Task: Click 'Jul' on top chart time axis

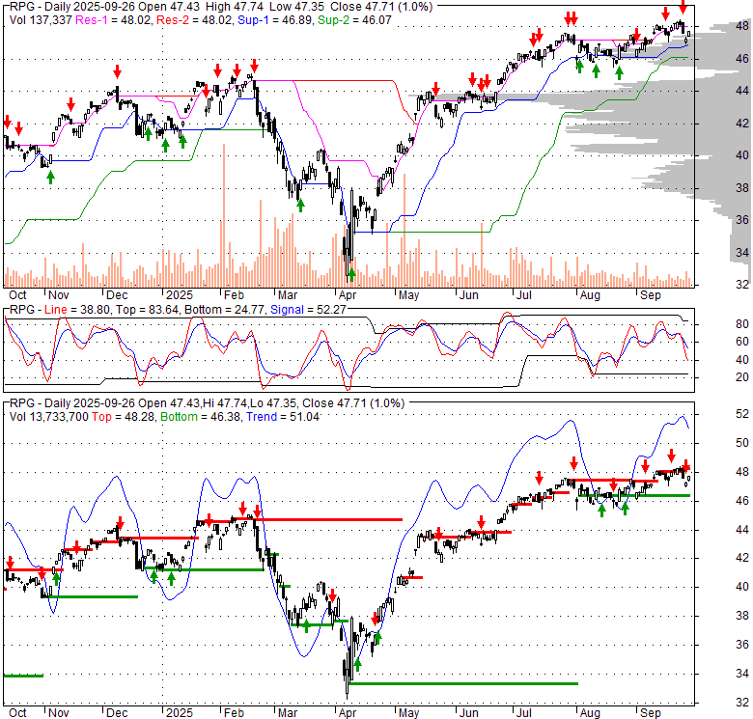Action: point(523,295)
